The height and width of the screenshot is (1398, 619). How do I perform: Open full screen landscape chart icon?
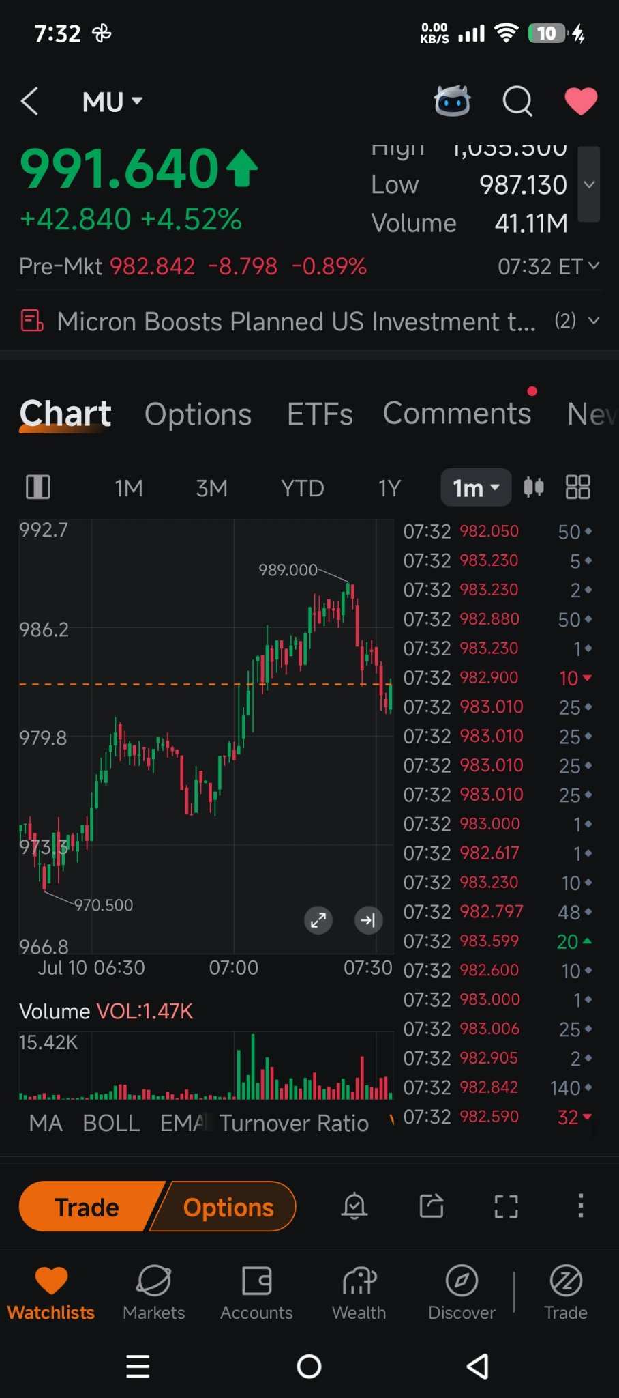point(506,1206)
